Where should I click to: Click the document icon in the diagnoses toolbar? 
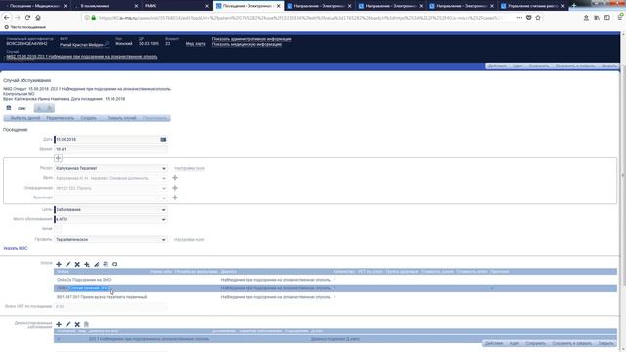click(87, 324)
